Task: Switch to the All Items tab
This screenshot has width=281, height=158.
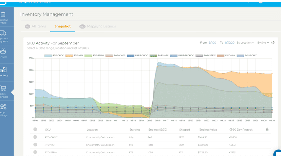Action: pos(36,26)
